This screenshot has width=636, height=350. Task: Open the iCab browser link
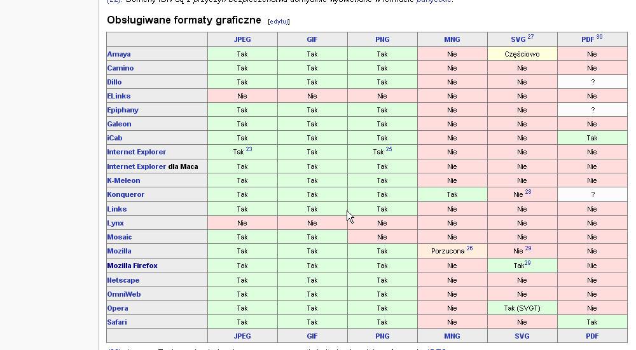pyautogui.click(x=114, y=138)
